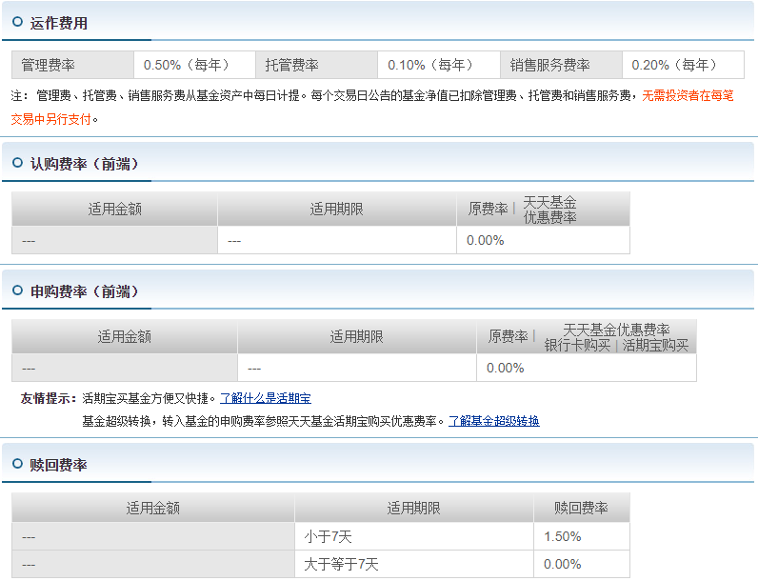
Task: Click 适用期限 header in 认购费率 table
Action: (x=337, y=209)
